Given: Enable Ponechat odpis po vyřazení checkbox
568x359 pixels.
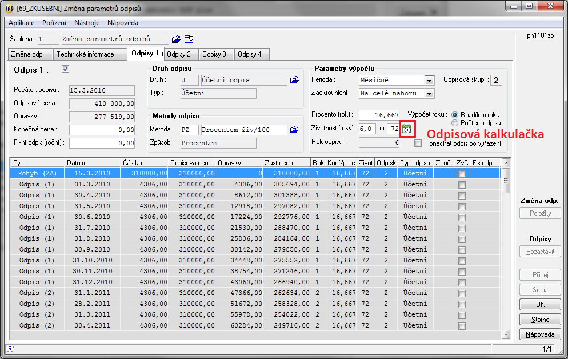Looking at the screenshot, I should (x=419, y=143).
